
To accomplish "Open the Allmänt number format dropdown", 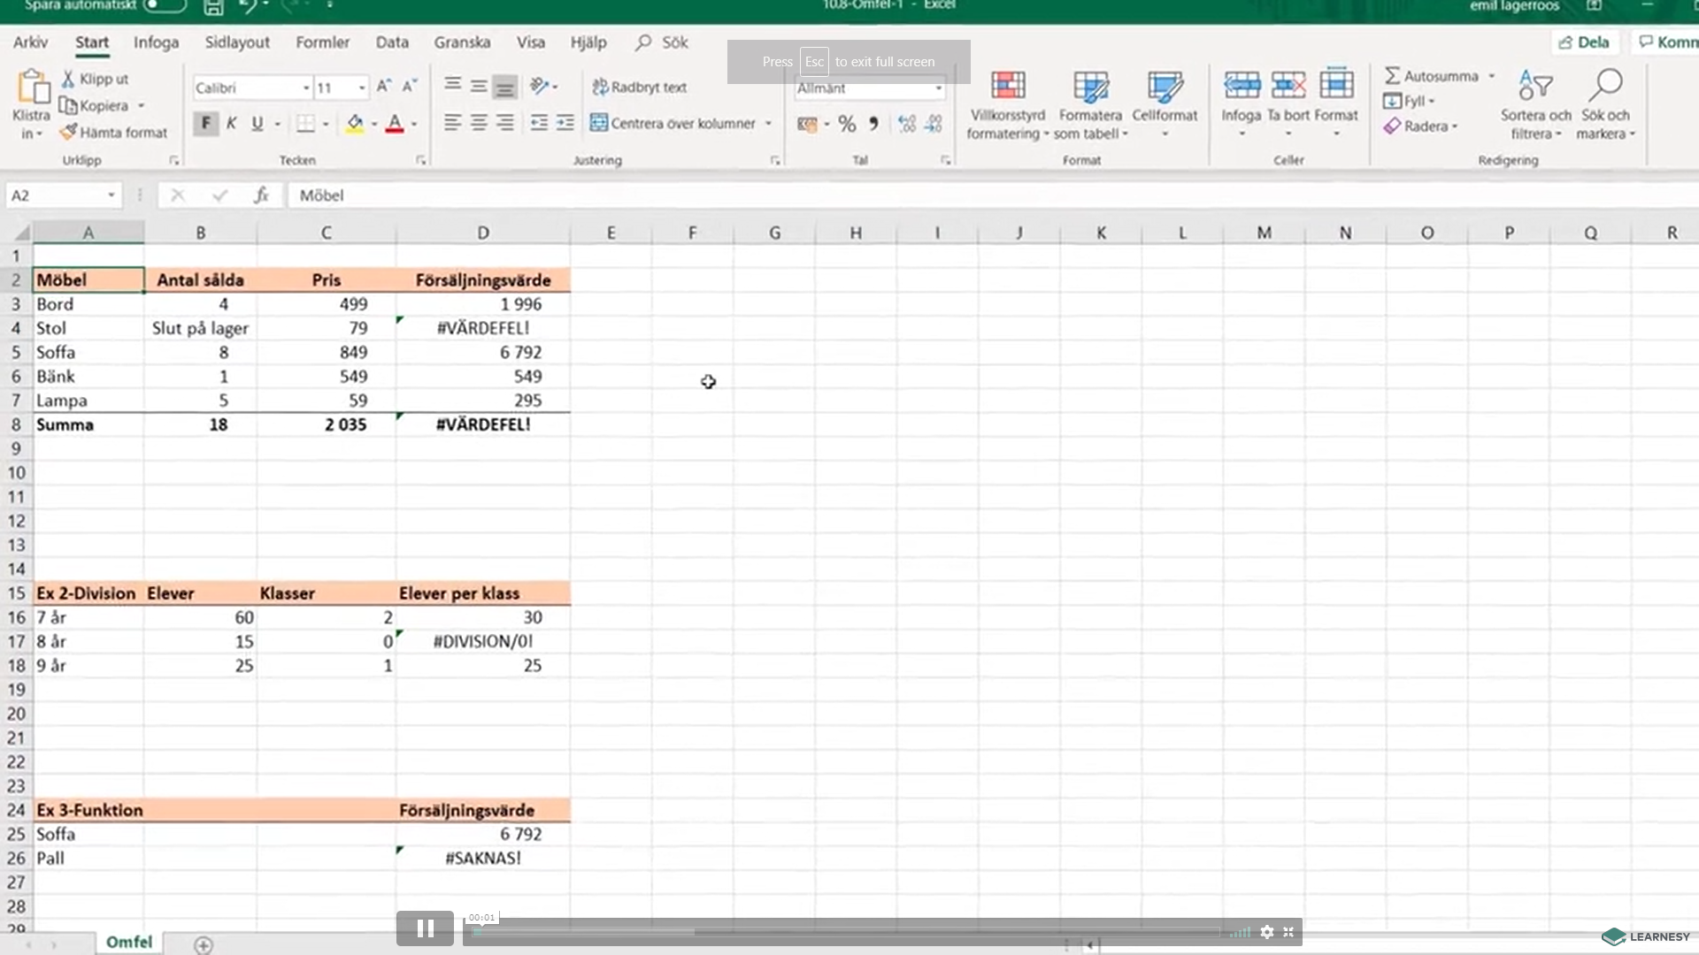I will point(938,88).
